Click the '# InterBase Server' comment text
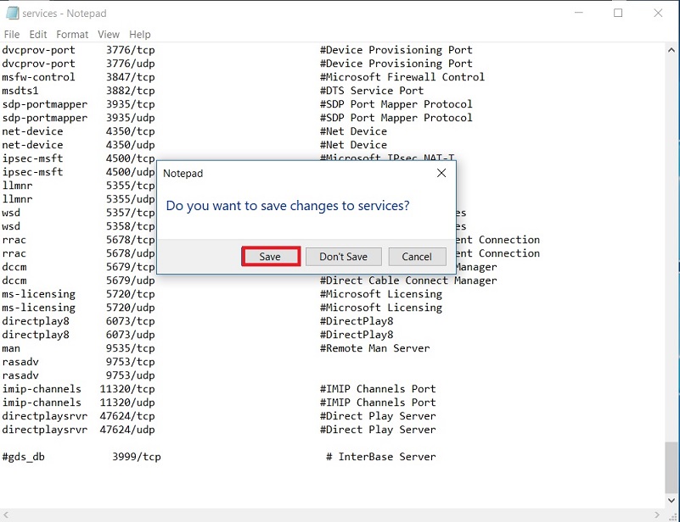The height and width of the screenshot is (522, 680). [x=380, y=457]
